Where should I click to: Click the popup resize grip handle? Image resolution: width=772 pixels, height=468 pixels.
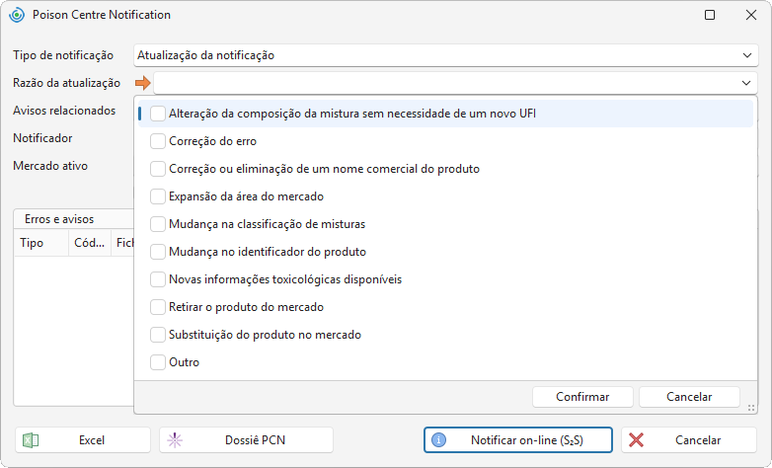(x=751, y=408)
